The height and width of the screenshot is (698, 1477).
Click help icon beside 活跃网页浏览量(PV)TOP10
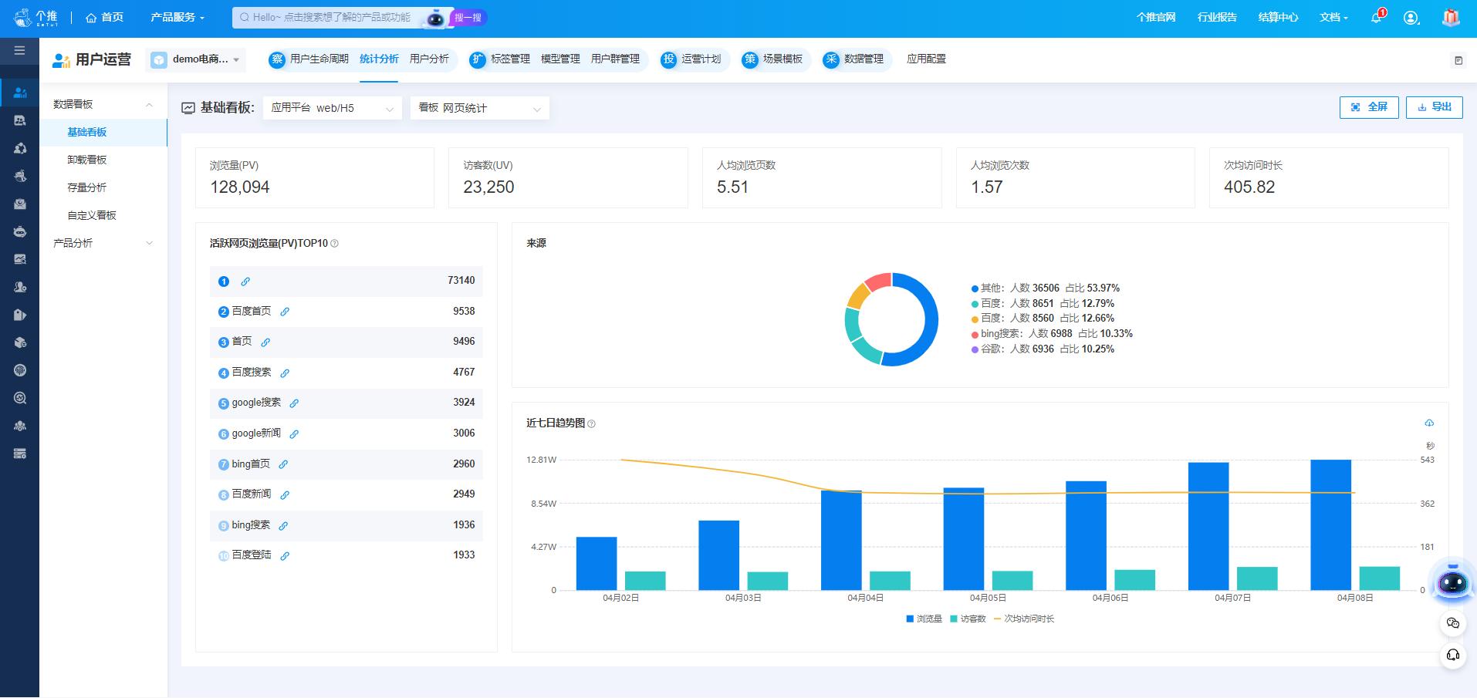point(334,243)
